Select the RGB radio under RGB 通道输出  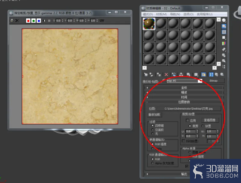click(x=152, y=159)
